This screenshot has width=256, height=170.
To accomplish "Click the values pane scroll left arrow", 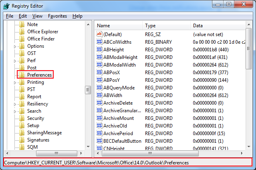I will click(98, 153).
